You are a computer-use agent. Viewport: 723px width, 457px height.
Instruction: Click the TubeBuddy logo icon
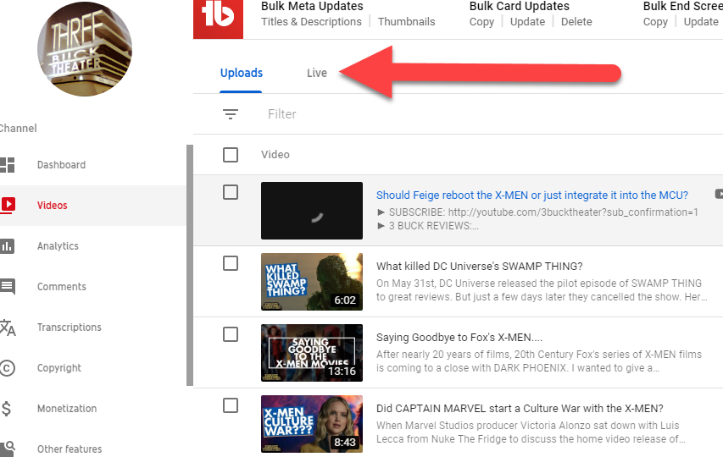point(218,19)
